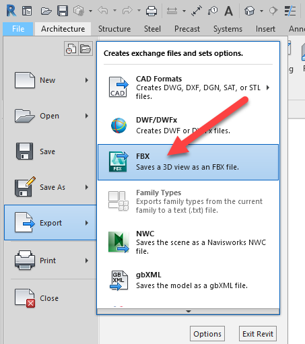Click the Save floppy disk toolbar icon

pos(63,11)
